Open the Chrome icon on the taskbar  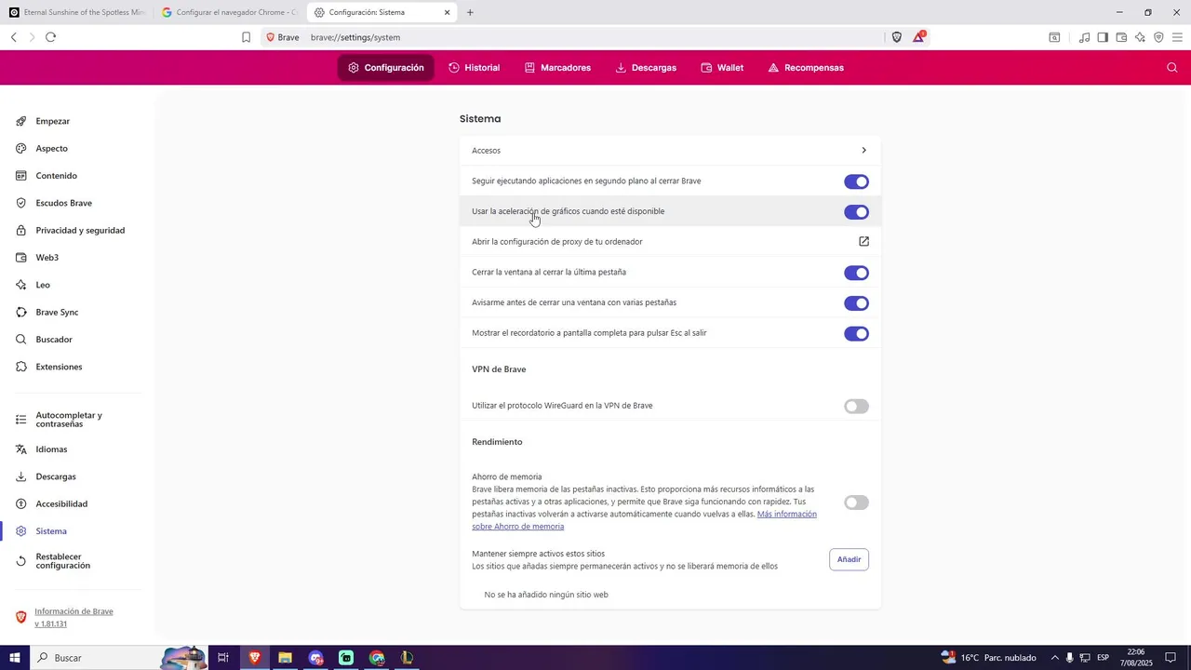[377, 658]
